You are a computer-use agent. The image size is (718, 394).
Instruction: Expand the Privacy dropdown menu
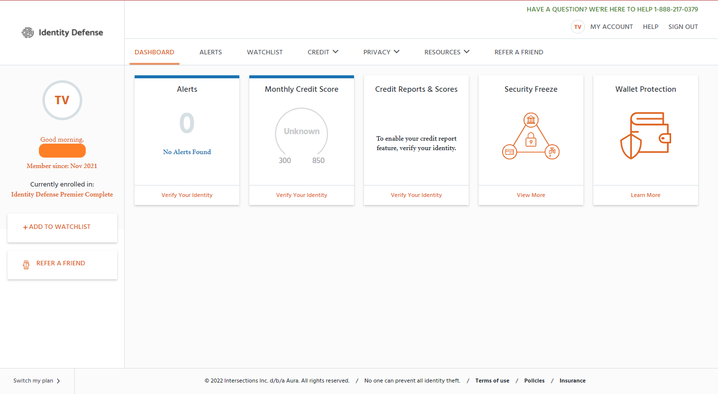click(x=381, y=52)
